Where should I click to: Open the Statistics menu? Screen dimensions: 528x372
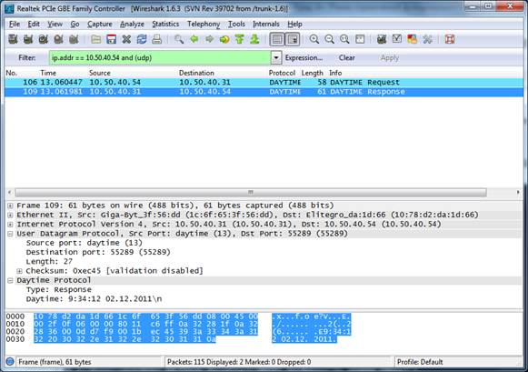coord(165,24)
